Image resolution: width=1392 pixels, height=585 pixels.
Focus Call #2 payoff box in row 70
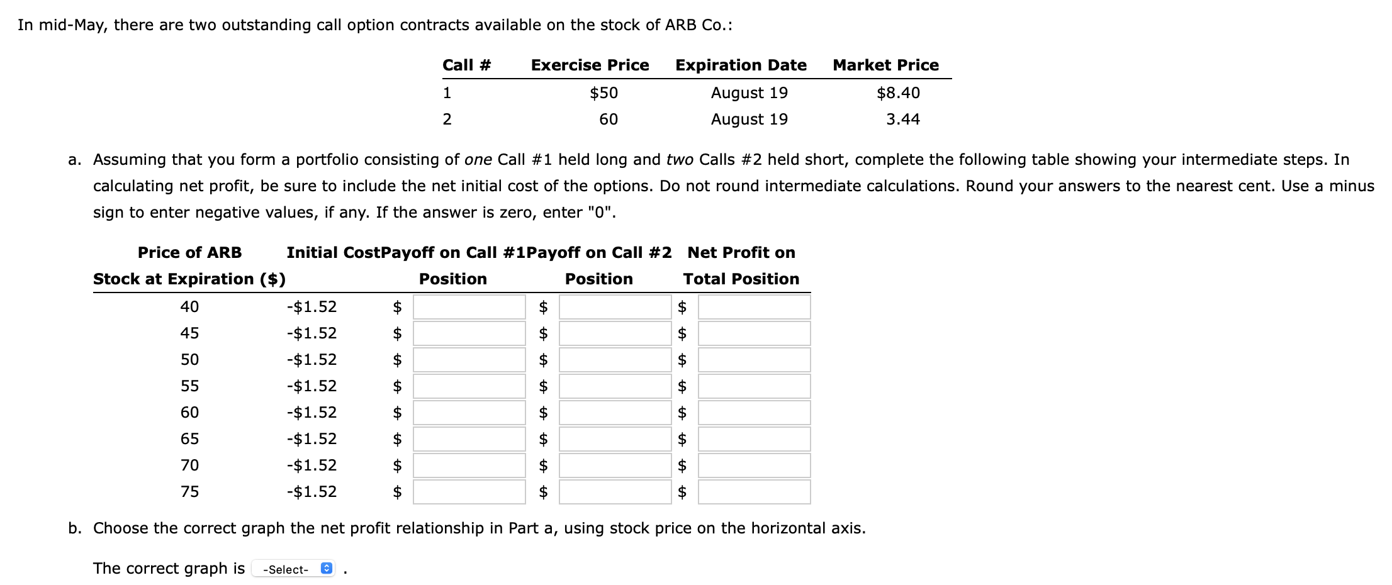(615, 465)
